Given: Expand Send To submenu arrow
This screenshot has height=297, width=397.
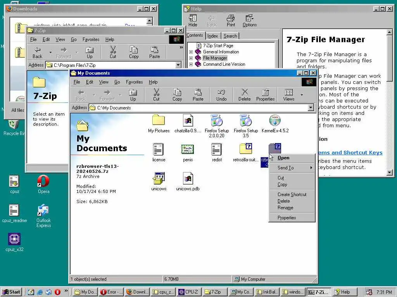Looking at the screenshot, I should pyautogui.click(x=311, y=168).
